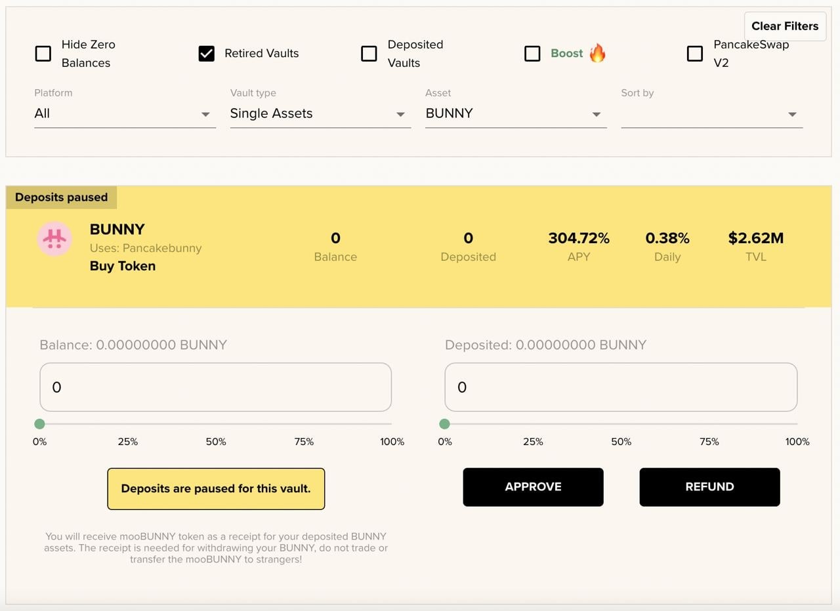
Task: Click the Deposited amount slider handle
Action: 445,424
